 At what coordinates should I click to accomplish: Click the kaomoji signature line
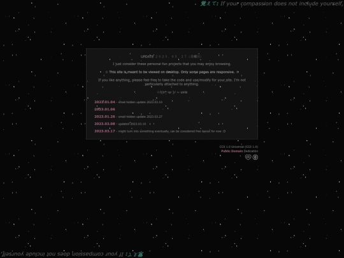172,92
